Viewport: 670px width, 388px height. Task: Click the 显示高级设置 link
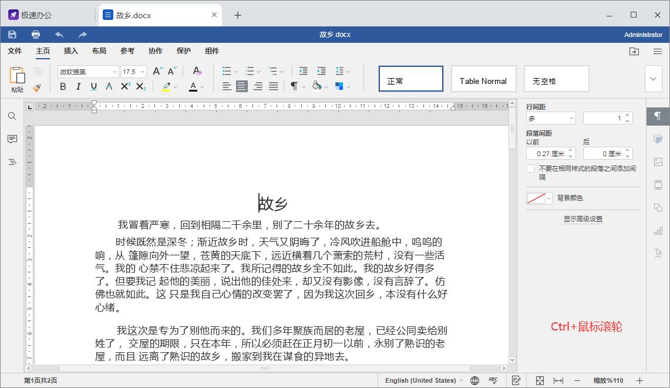pos(582,218)
